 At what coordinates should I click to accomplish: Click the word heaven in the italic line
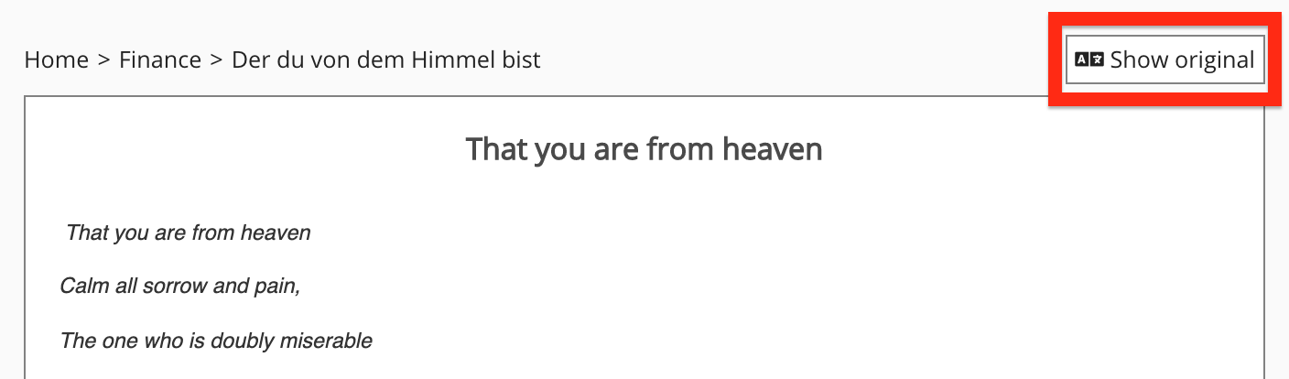(276, 233)
